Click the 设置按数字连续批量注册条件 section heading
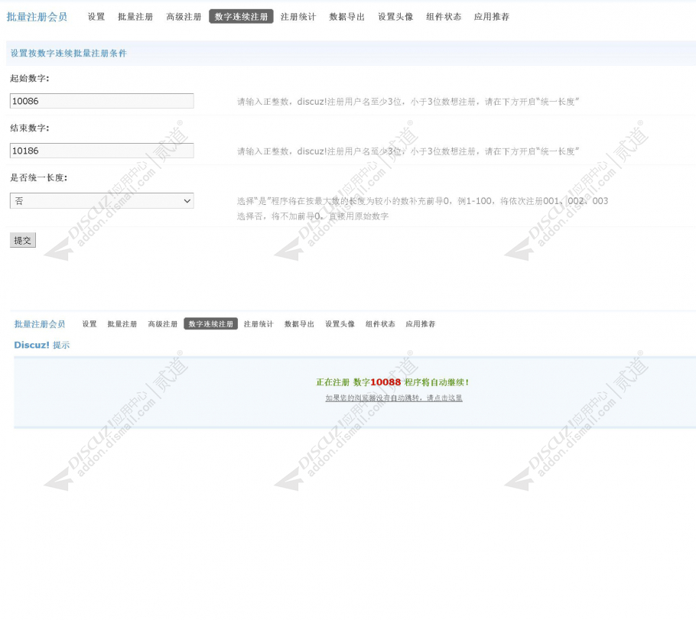This screenshot has height=620, width=696. pos(68,54)
